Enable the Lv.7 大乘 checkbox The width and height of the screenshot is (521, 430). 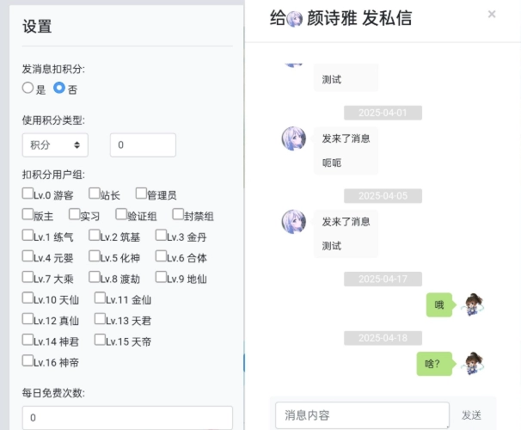pos(28,277)
